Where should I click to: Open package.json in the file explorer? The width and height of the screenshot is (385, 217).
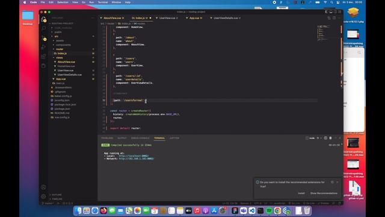click(x=62, y=108)
